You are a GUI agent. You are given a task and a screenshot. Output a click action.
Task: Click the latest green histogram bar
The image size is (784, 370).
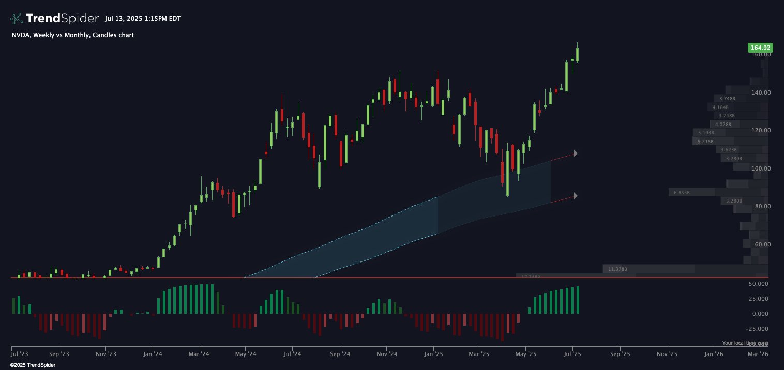pos(578,300)
